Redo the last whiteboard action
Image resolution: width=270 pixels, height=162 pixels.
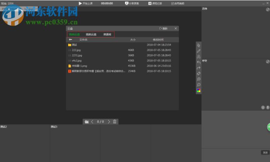tap(199, 68)
